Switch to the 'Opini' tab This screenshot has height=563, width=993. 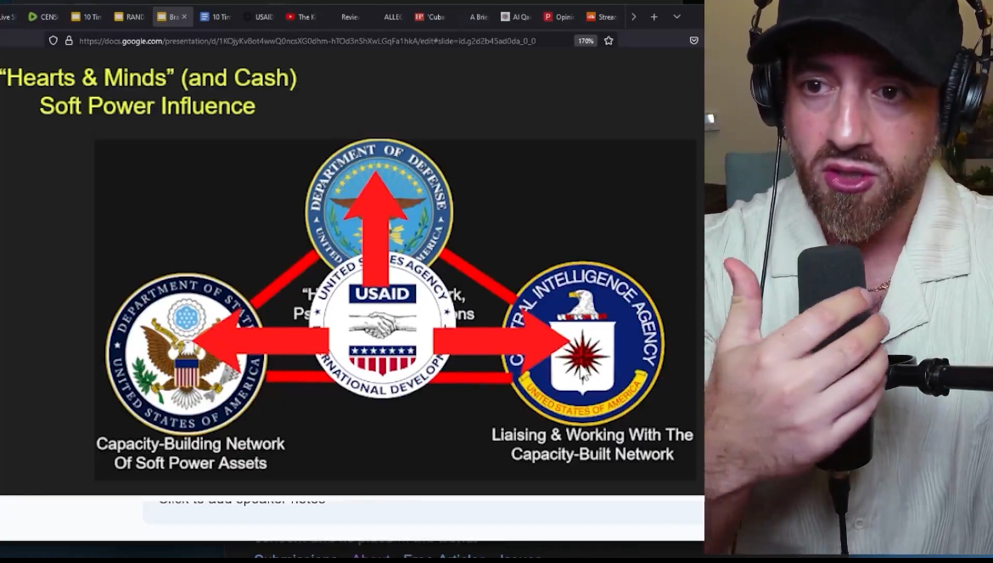[558, 17]
